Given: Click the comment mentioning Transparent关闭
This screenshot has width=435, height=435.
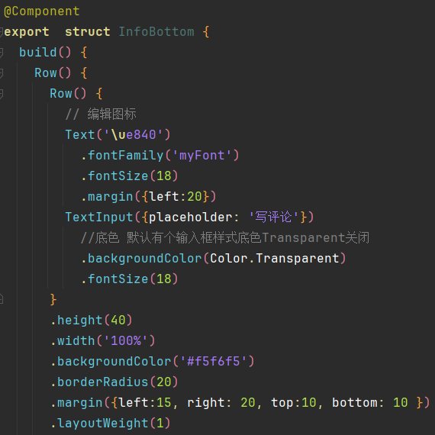Looking at the screenshot, I should click(x=225, y=238).
